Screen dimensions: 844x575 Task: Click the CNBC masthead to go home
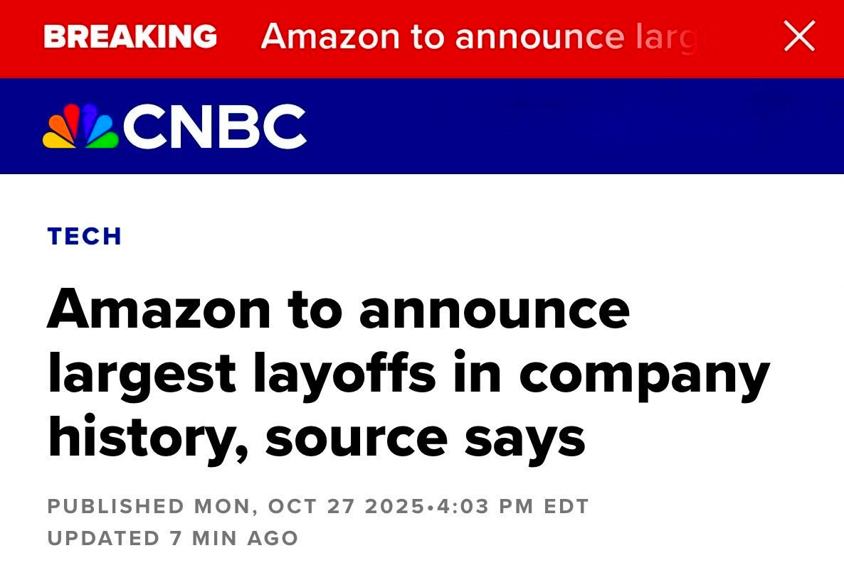point(174,124)
